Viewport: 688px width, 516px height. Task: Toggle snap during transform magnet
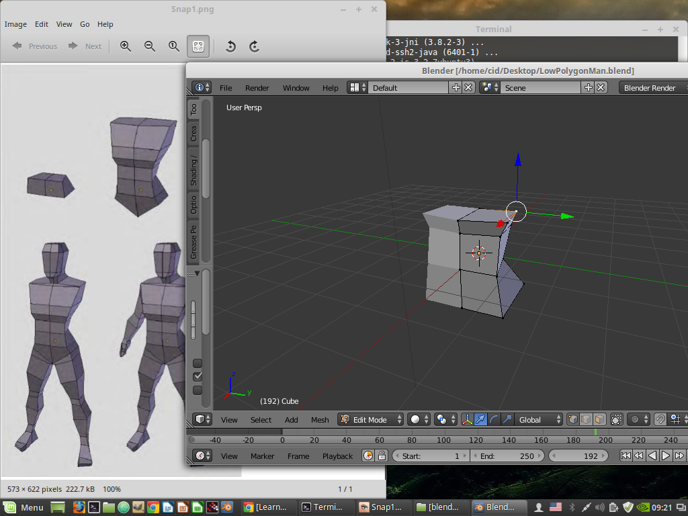pyautogui.click(x=660, y=419)
